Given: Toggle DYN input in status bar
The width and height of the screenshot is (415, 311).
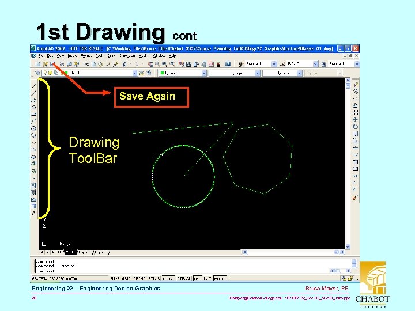Looking at the screenshot, I should (x=198, y=279).
